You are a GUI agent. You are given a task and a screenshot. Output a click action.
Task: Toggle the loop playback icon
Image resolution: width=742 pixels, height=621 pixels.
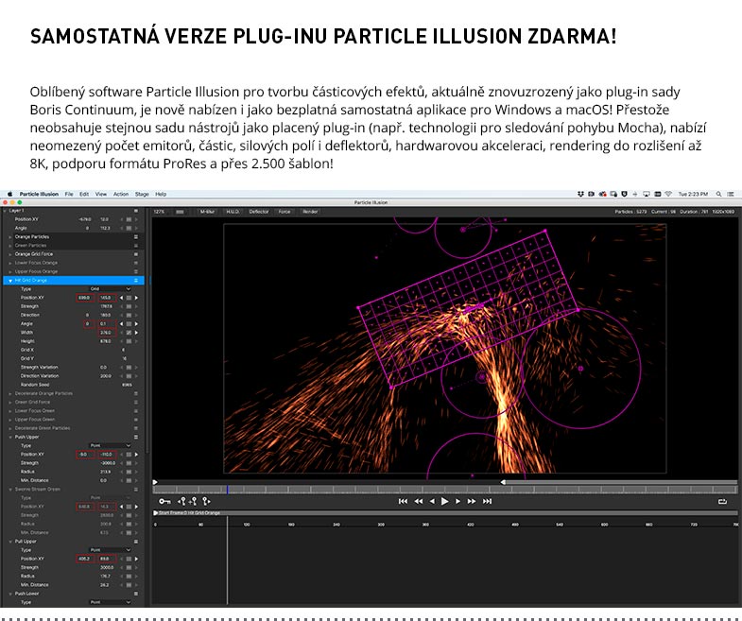click(723, 501)
